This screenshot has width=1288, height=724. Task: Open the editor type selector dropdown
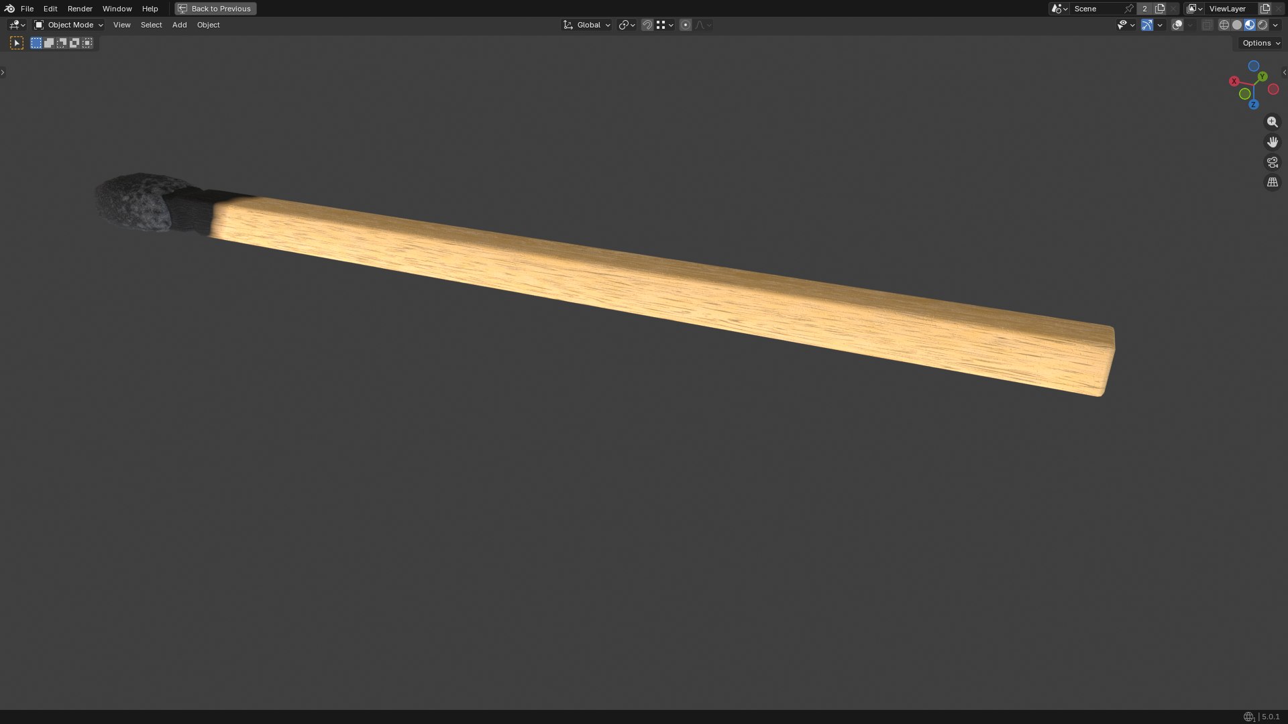coord(17,25)
